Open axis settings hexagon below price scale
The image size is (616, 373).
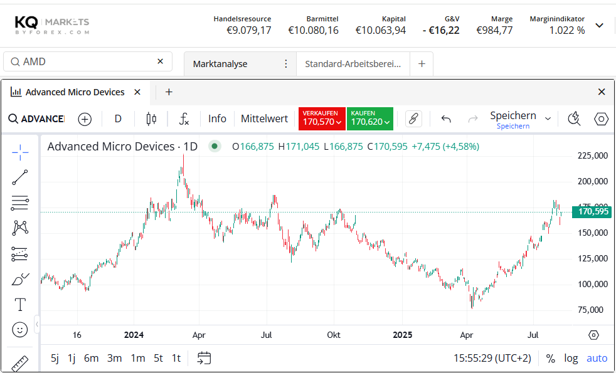tap(593, 335)
